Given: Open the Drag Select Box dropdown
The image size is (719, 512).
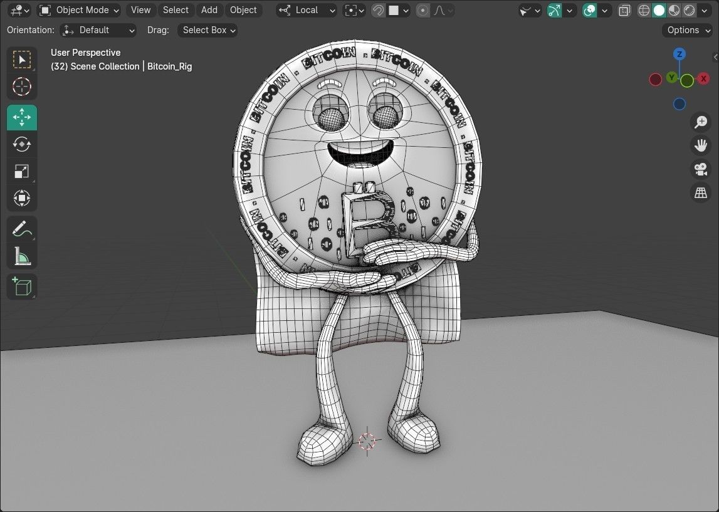Looking at the screenshot, I should pos(207,30).
